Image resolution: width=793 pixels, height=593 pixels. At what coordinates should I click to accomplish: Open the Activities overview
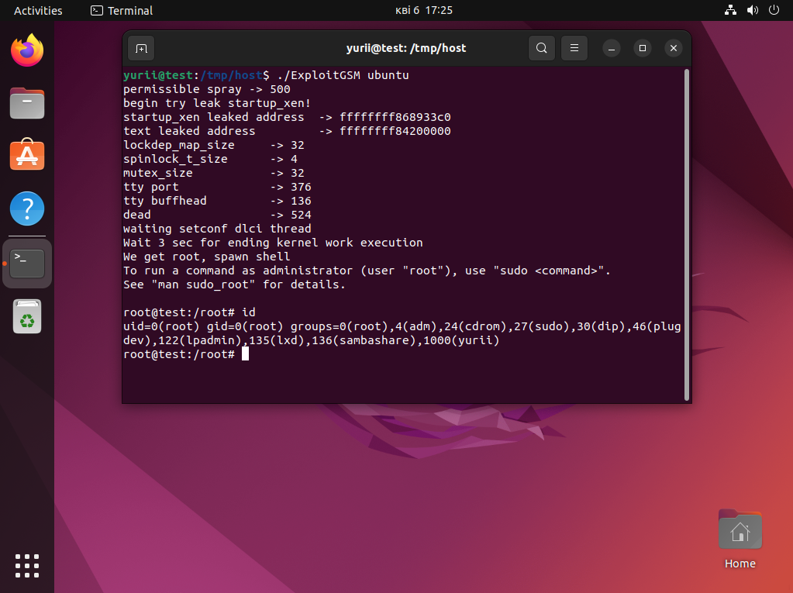click(38, 11)
